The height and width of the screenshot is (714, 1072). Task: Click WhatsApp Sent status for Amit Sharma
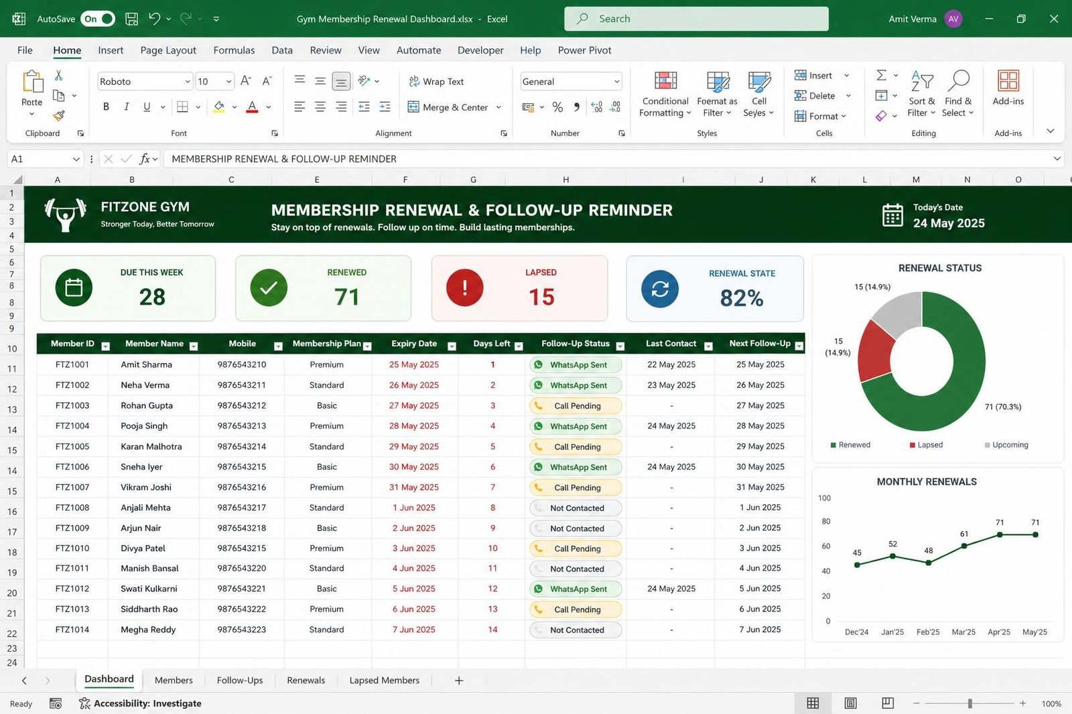click(576, 365)
